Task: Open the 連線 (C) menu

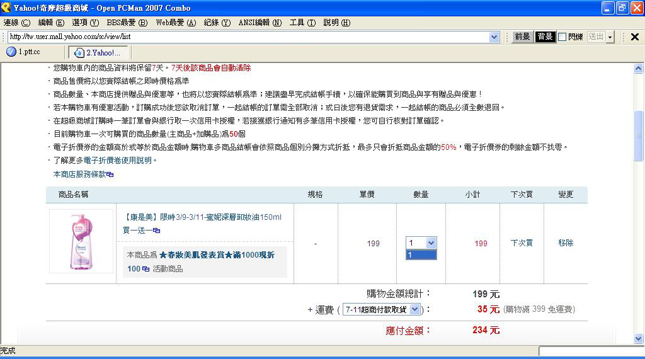Action: 17,23
